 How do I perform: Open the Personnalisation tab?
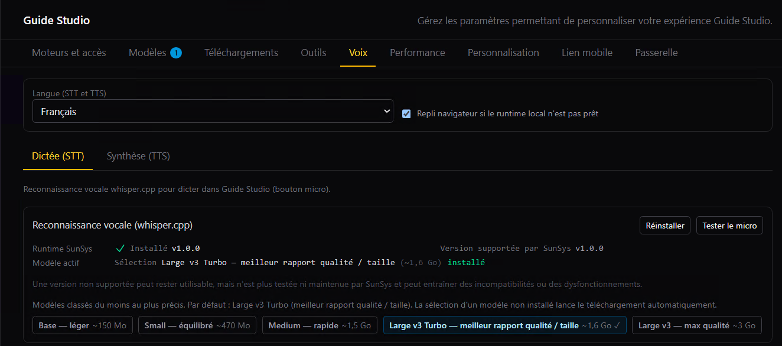point(503,53)
